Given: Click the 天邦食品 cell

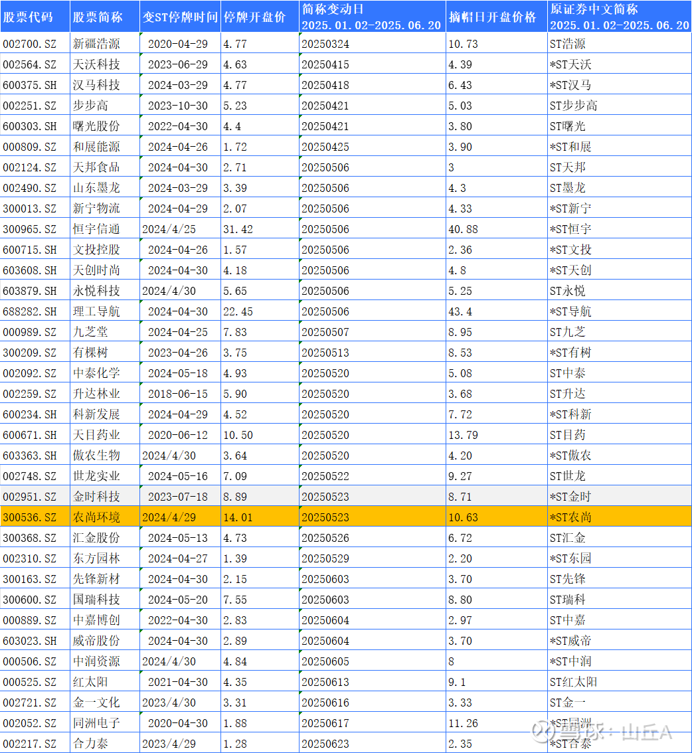Looking at the screenshot, I should tap(105, 167).
